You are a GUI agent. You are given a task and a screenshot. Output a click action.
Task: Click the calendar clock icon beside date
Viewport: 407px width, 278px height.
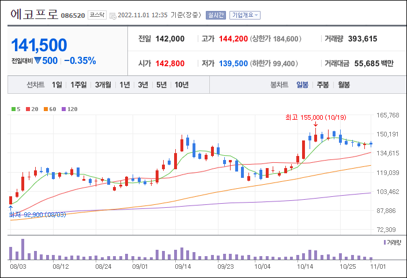click(x=112, y=16)
